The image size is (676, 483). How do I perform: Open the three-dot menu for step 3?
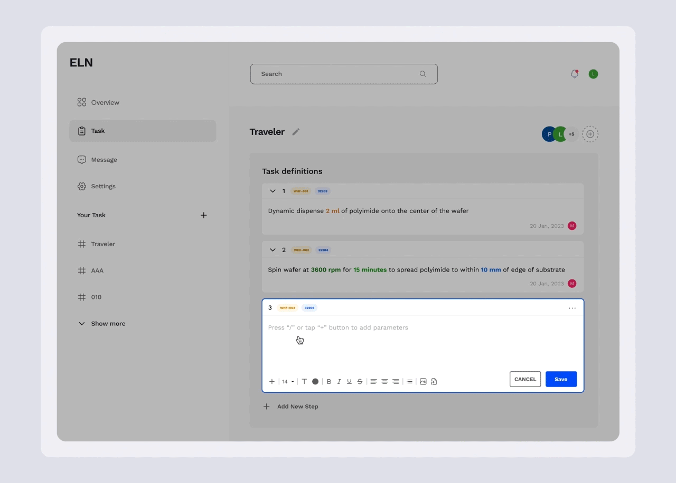coord(572,308)
